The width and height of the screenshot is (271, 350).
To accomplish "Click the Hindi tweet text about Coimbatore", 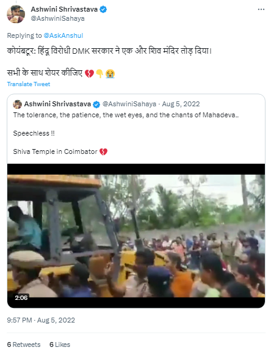I will tap(109, 51).
